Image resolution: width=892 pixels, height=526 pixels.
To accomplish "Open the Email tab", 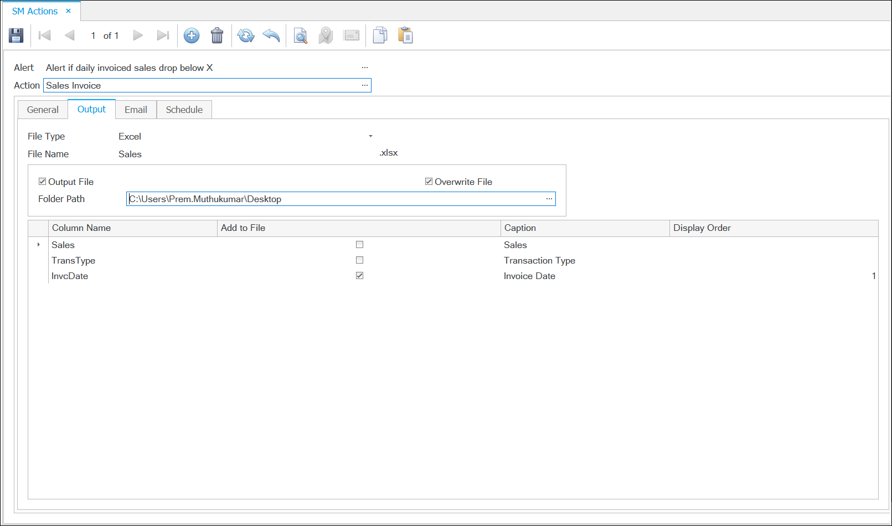I will coord(136,110).
